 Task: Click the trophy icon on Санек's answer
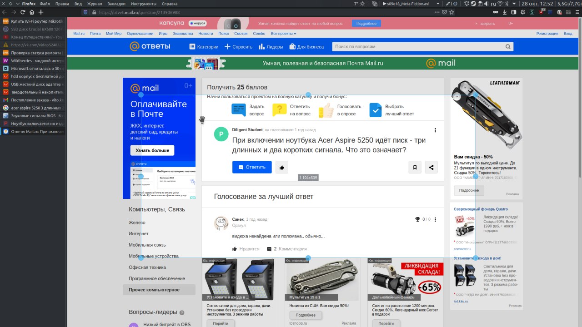[417, 219]
